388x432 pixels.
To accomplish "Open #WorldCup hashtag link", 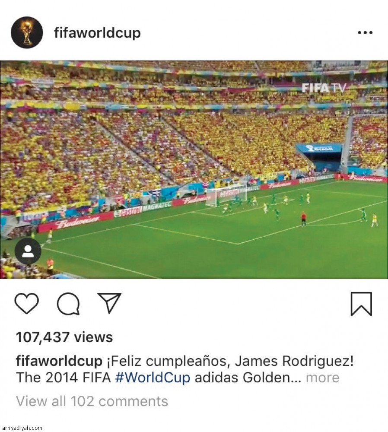I will [x=153, y=378].
